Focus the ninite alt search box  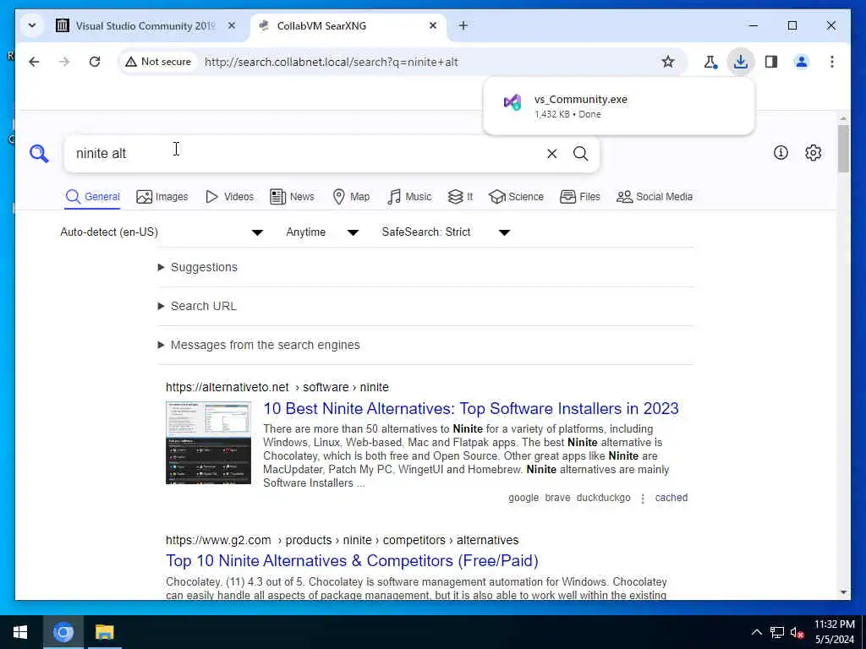[304, 154]
